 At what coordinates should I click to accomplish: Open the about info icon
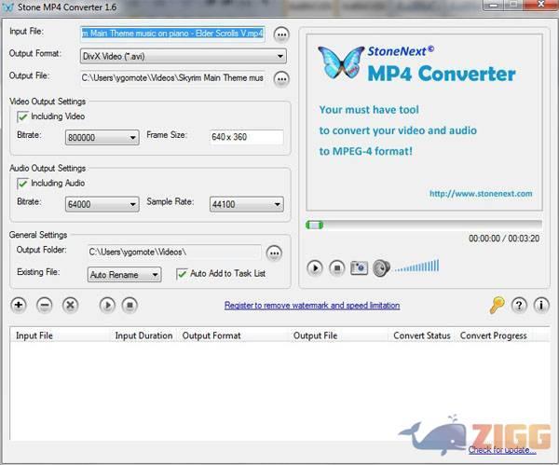pos(541,305)
